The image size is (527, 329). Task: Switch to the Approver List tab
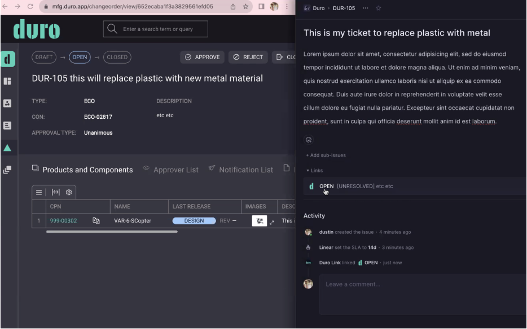coord(175,170)
